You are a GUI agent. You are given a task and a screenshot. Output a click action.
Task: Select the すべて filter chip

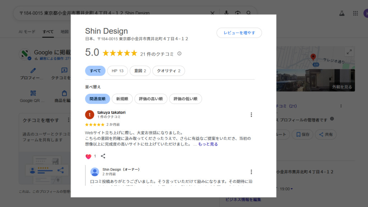pyautogui.click(x=95, y=71)
